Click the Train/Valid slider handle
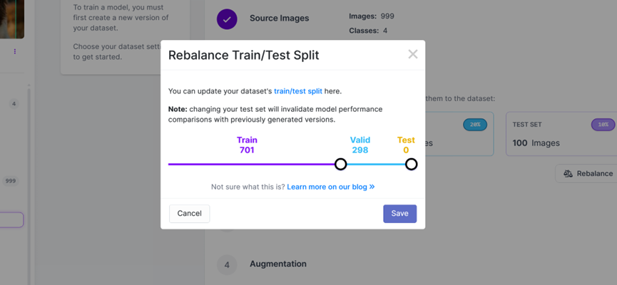 pyautogui.click(x=341, y=164)
